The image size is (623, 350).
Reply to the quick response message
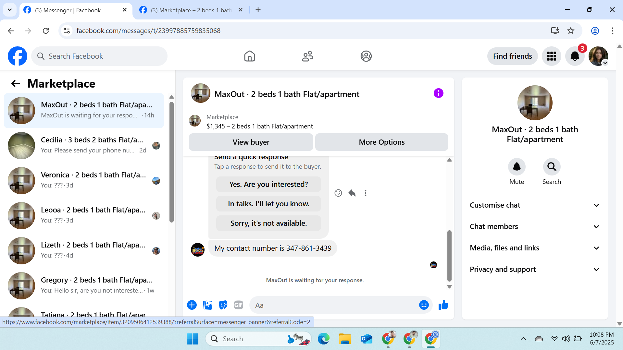point(352,193)
